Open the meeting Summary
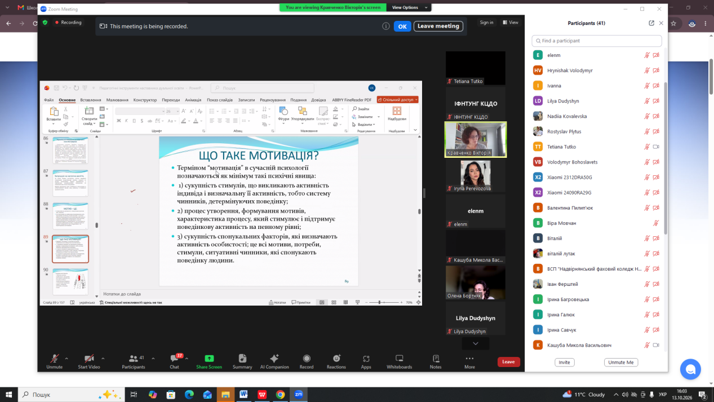714x402 pixels. 242,361
